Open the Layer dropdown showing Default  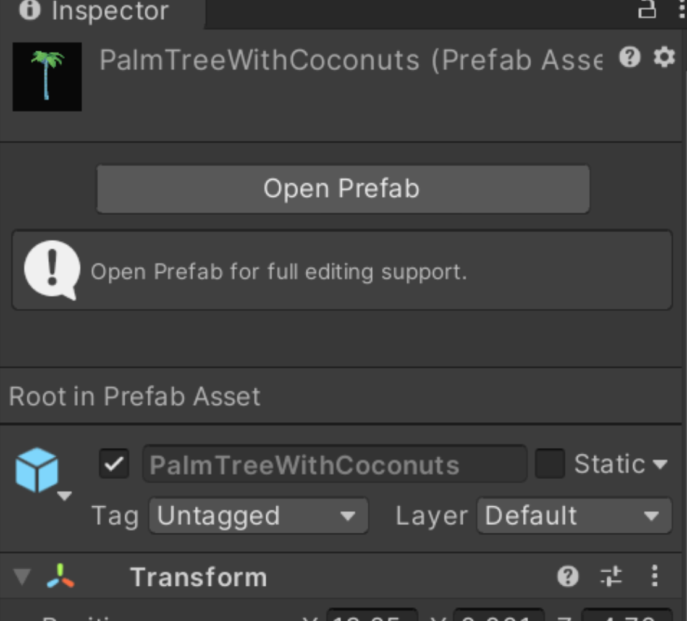573,516
